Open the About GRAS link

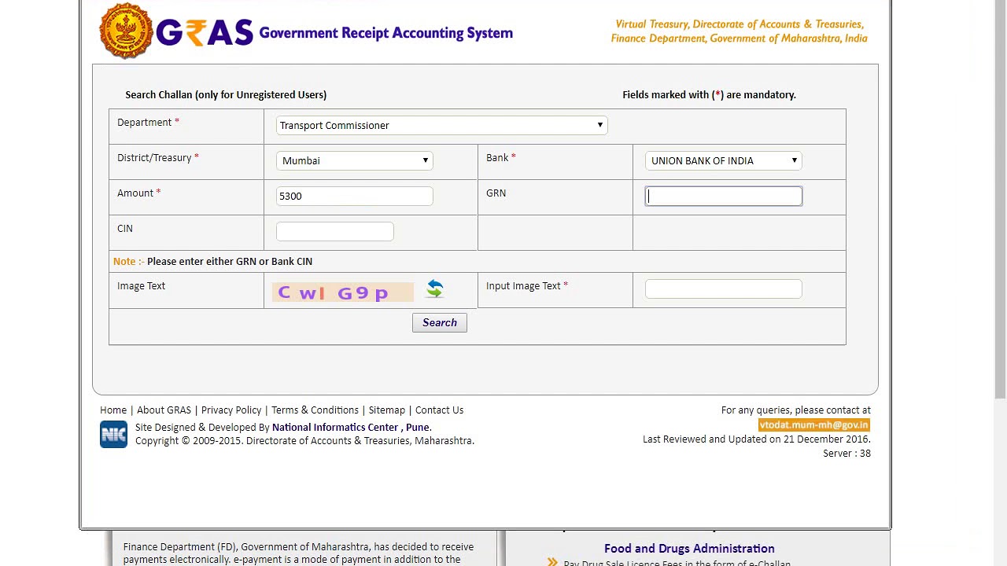[164, 410]
